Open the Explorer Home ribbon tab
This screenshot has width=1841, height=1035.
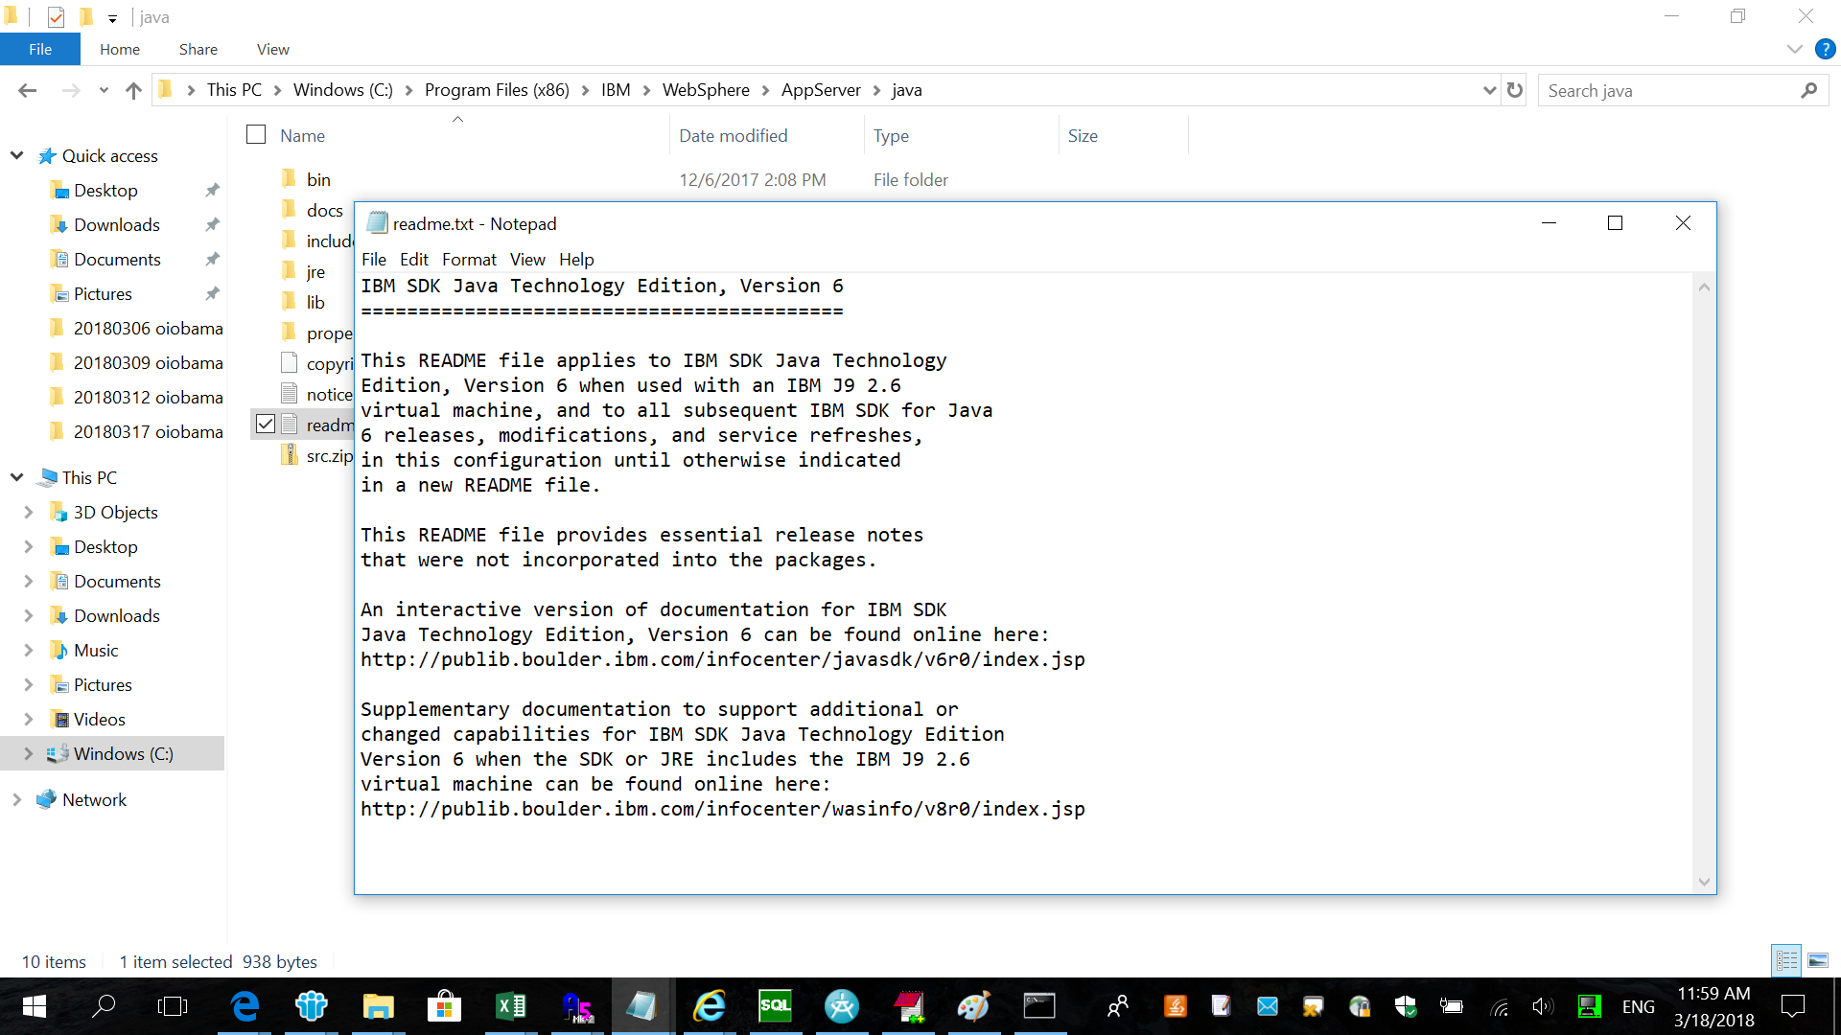[x=120, y=49]
